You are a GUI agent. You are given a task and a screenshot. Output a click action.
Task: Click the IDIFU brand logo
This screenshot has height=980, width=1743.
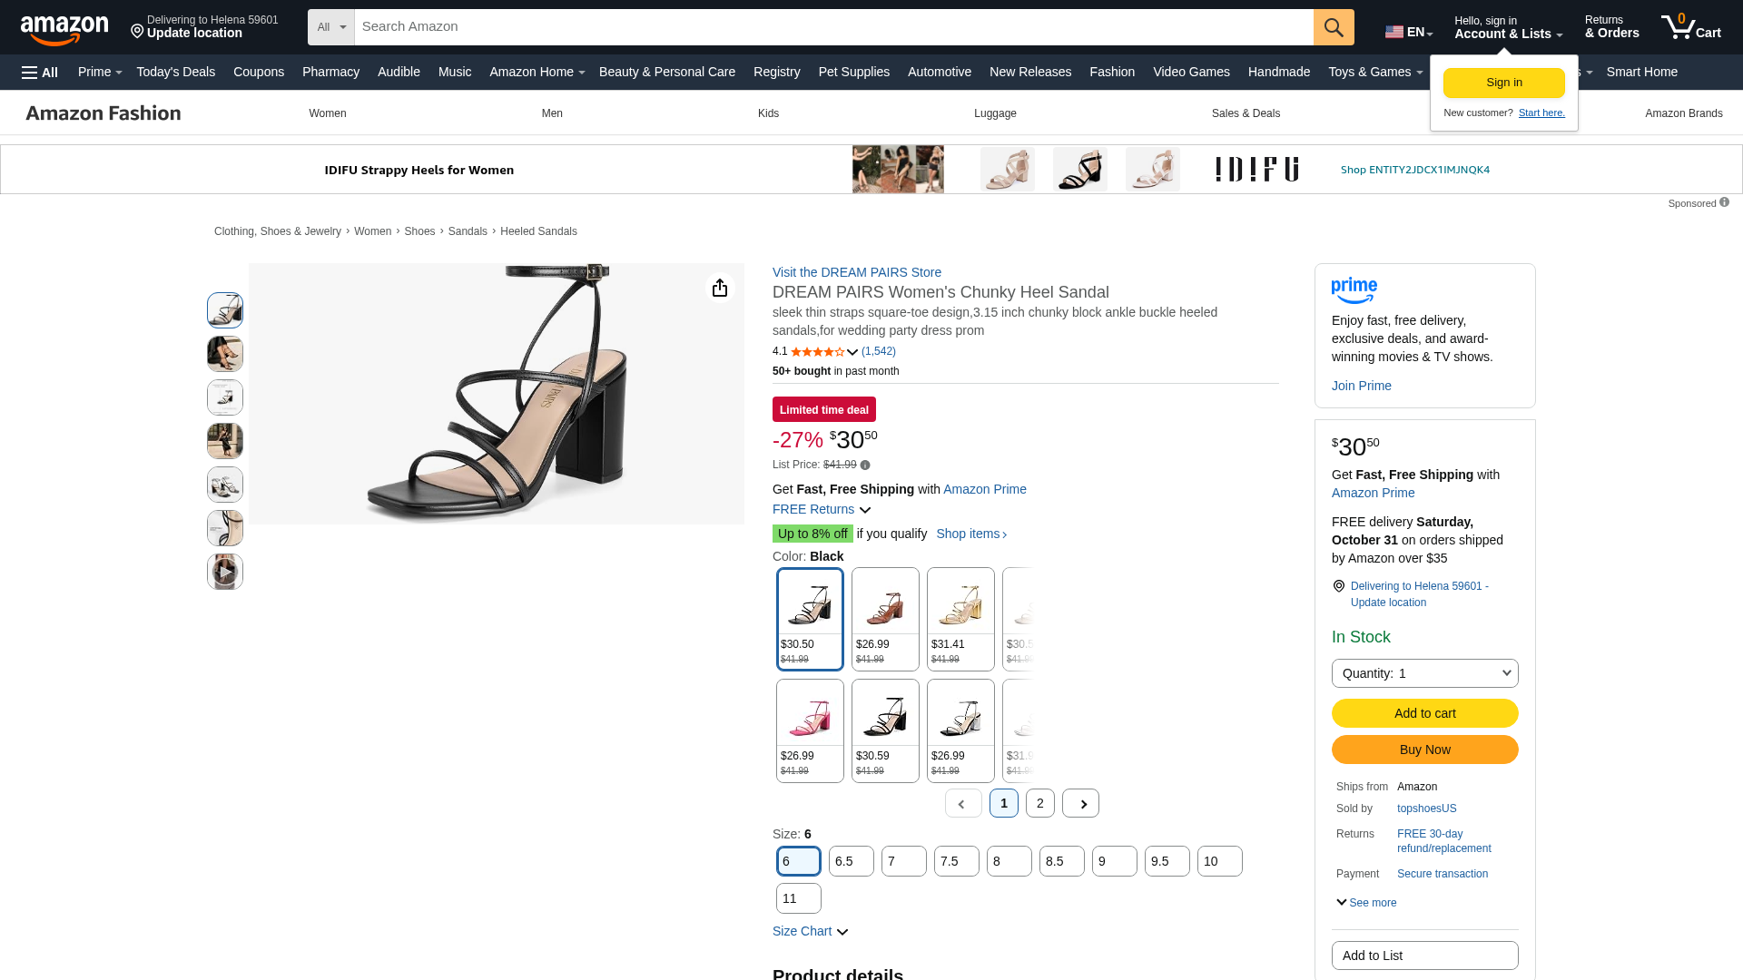point(1257,170)
